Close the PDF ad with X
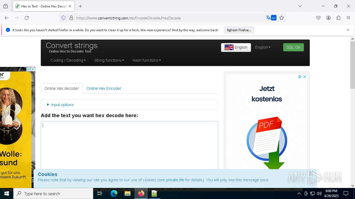This screenshot has height=199, width=355. pos(305,77)
